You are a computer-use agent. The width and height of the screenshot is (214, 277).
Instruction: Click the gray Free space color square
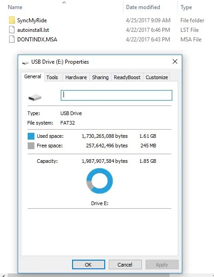(x=31, y=146)
